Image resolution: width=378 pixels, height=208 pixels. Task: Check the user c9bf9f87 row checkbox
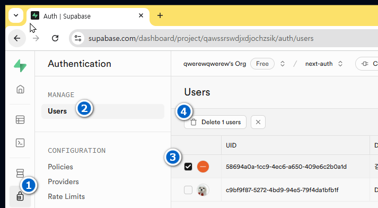[x=188, y=190]
